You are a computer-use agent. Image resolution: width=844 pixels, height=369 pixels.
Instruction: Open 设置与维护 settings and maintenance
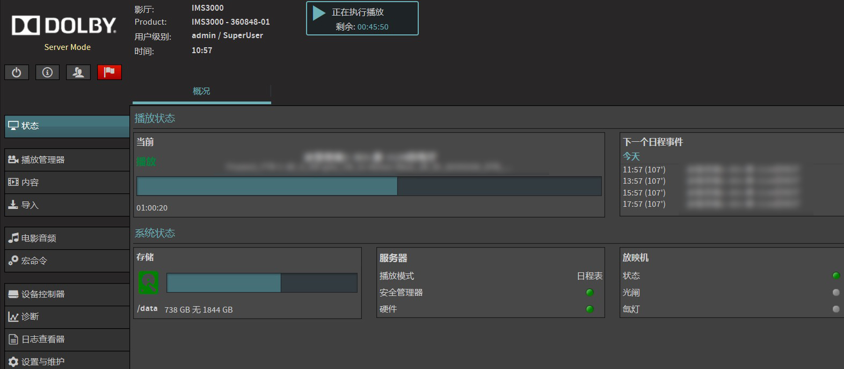[x=67, y=361]
